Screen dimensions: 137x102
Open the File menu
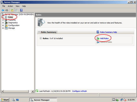(x=4, y=6)
